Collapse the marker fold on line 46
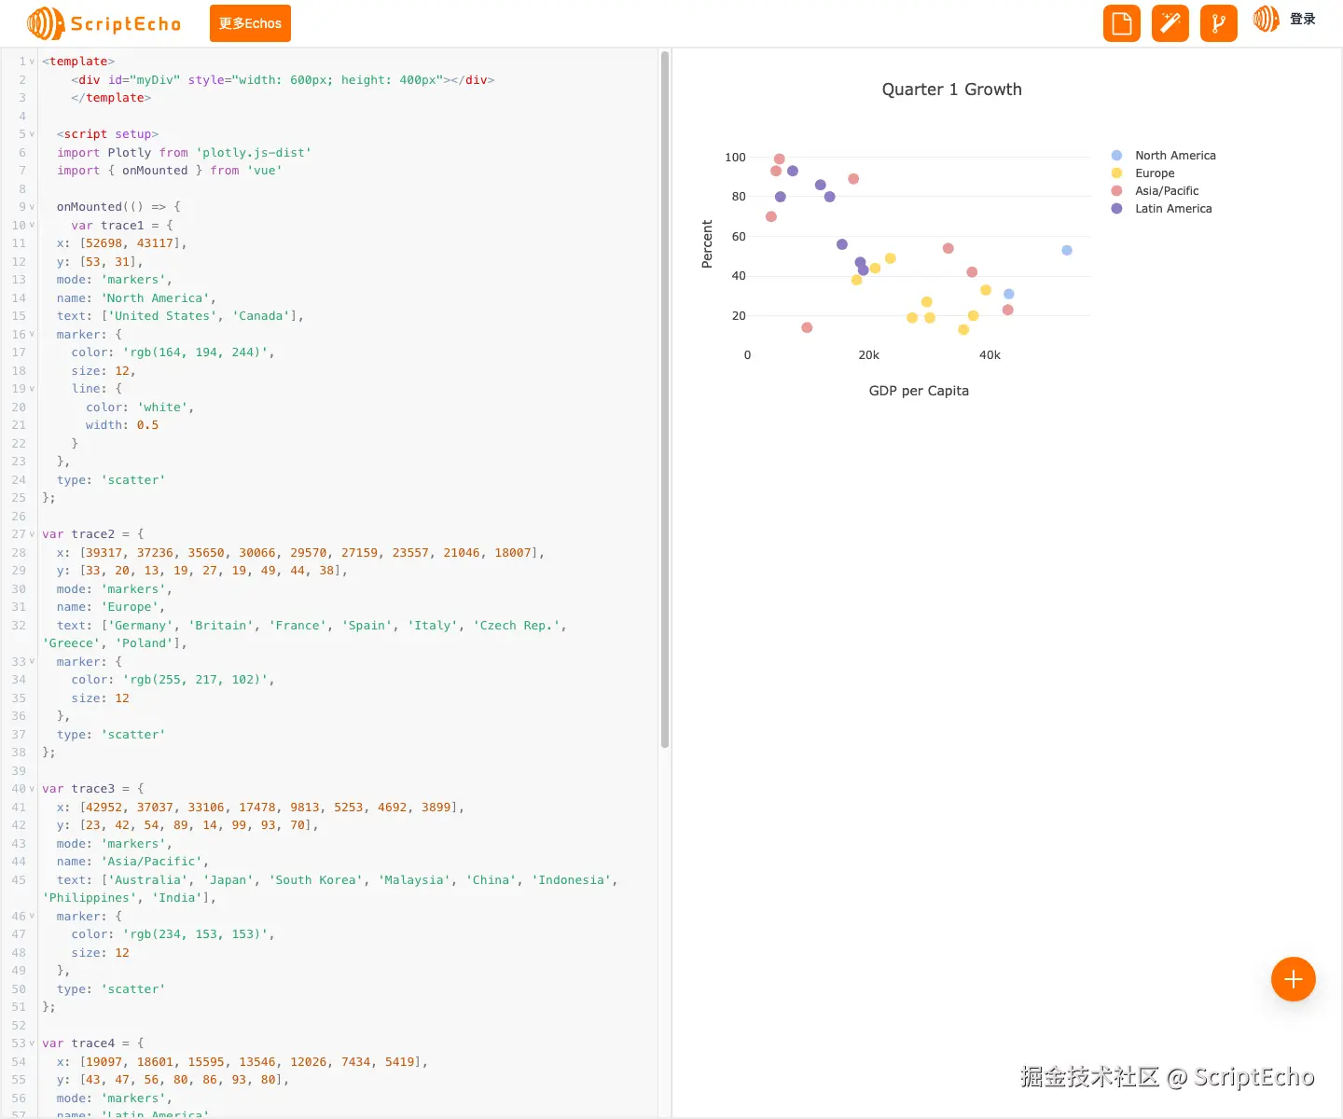 coord(32,917)
